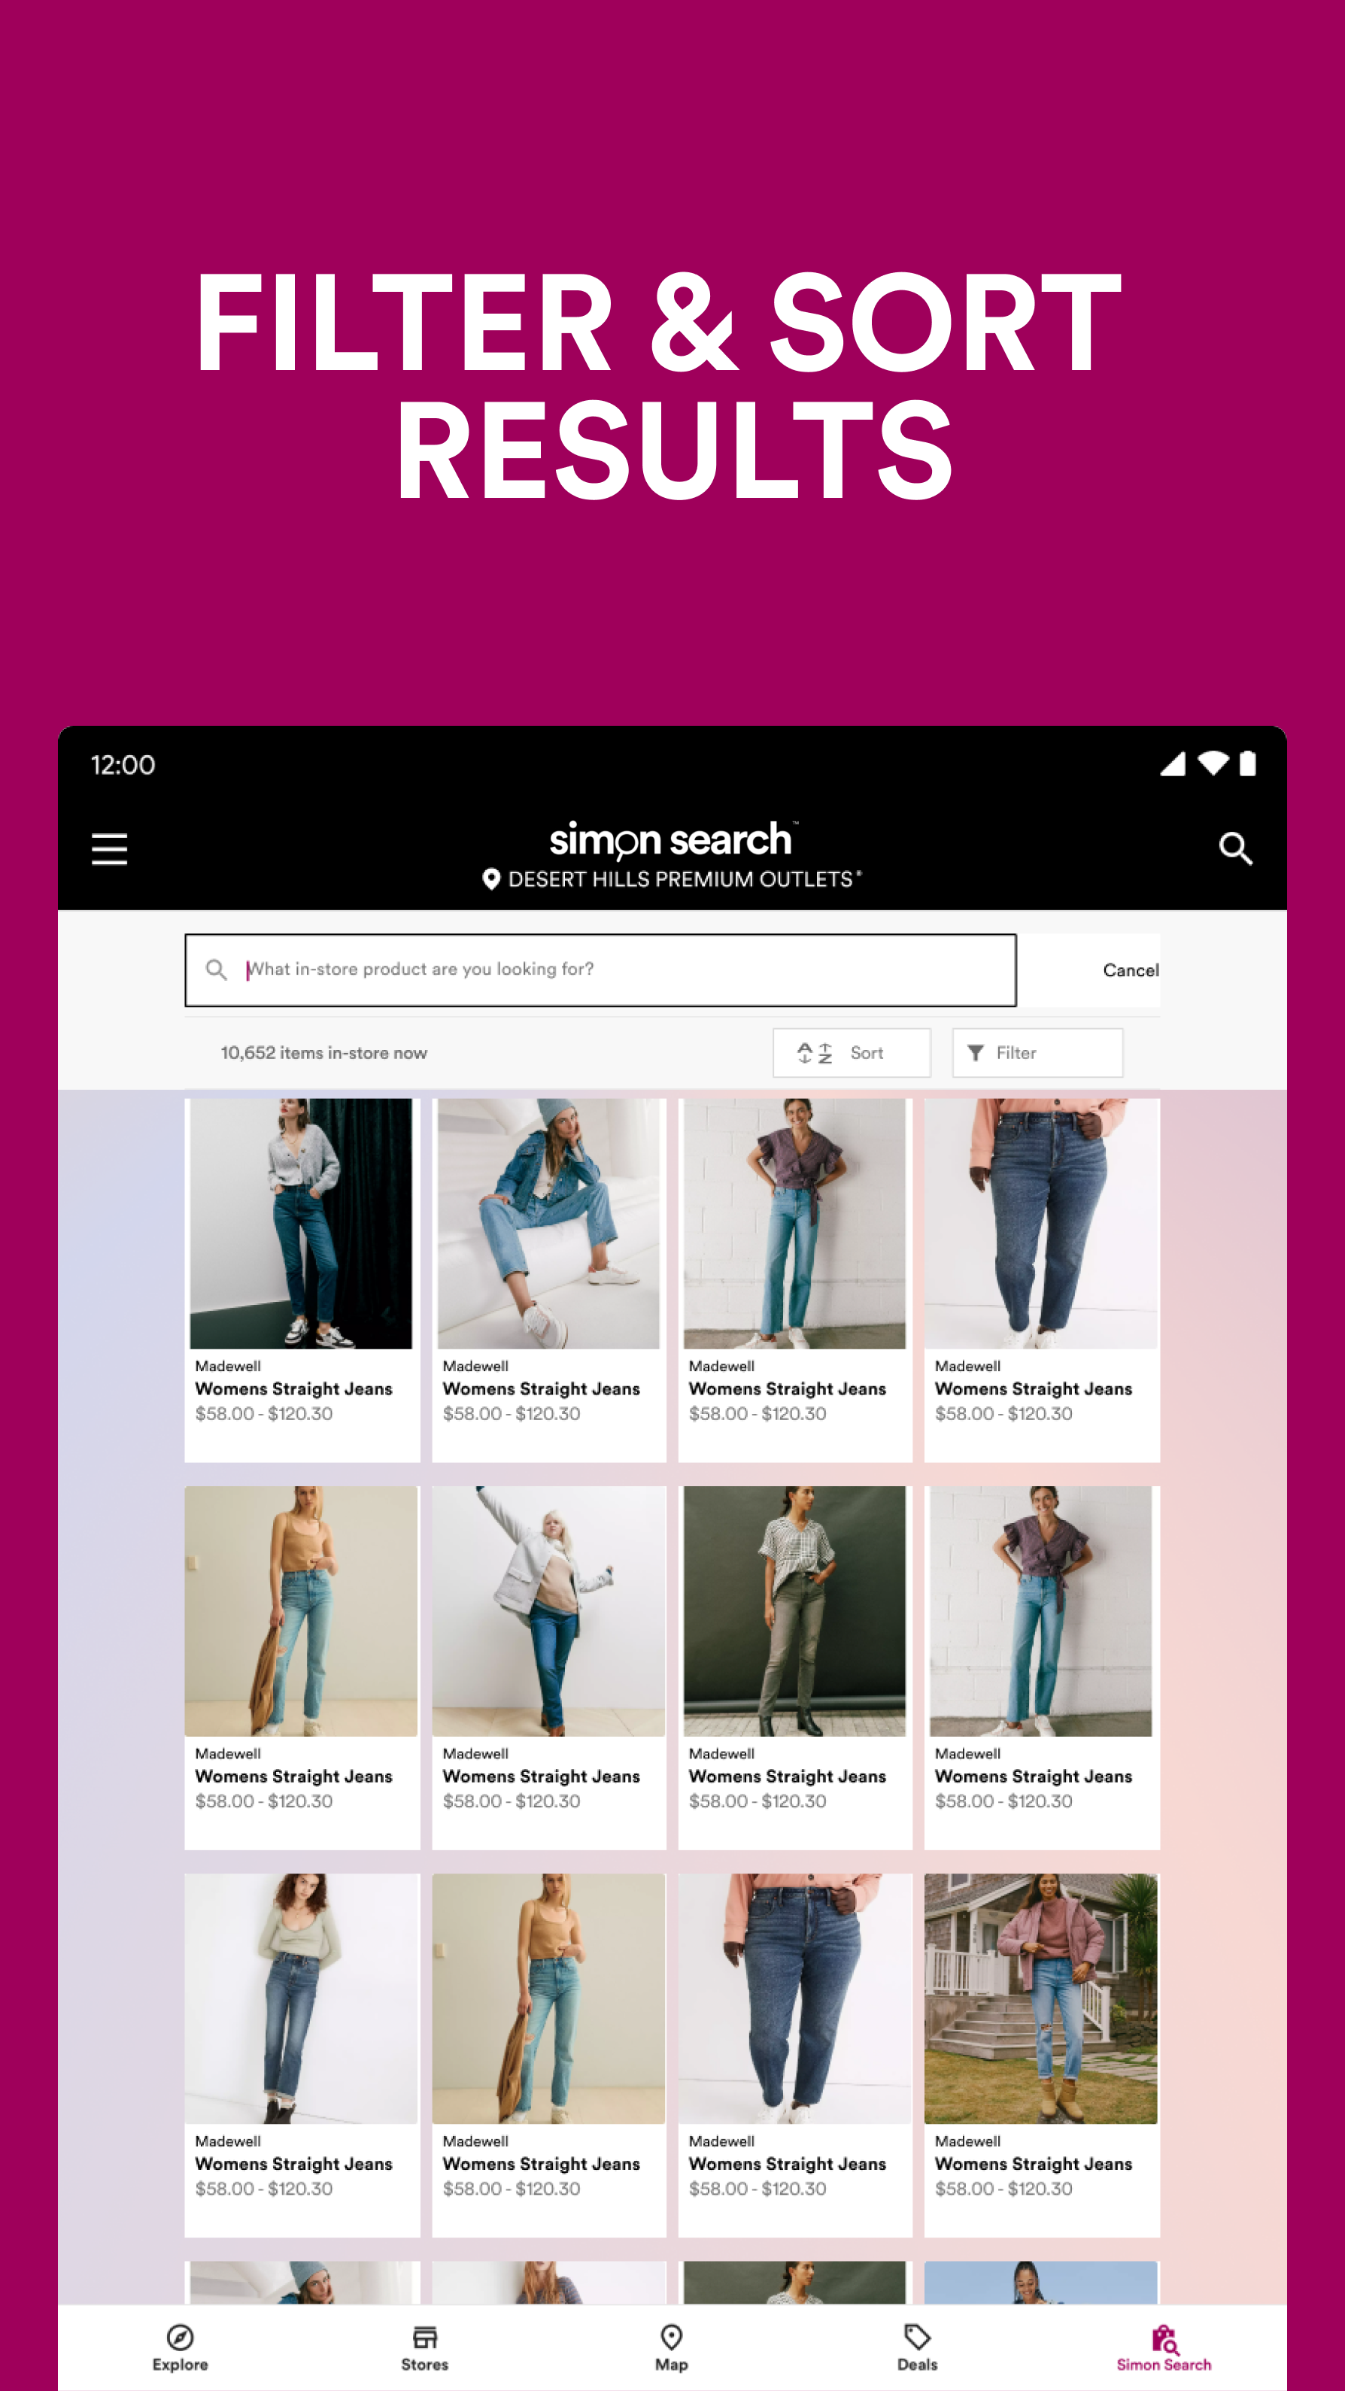This screenshot has width=1345, height=2391.
Task: Open product with sage green cardigan model
Action: pos(302,2055)
